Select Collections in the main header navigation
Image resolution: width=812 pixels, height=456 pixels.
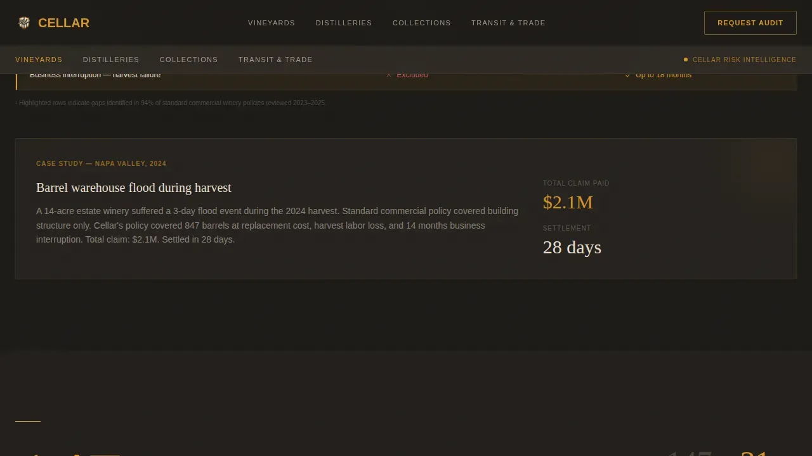(x=422, y=23)
